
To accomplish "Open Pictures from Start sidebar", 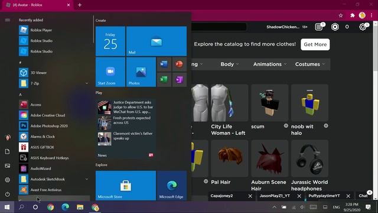I will click(x=8, y=166).
